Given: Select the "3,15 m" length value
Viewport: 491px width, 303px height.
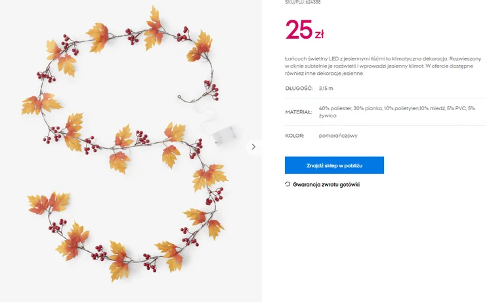Looking at the screenshot, I should [326, 88].
